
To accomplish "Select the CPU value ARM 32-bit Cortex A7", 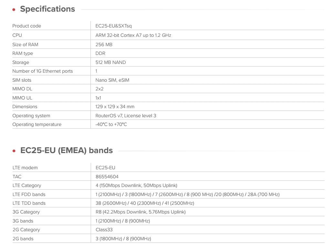I will click(133, 35).
